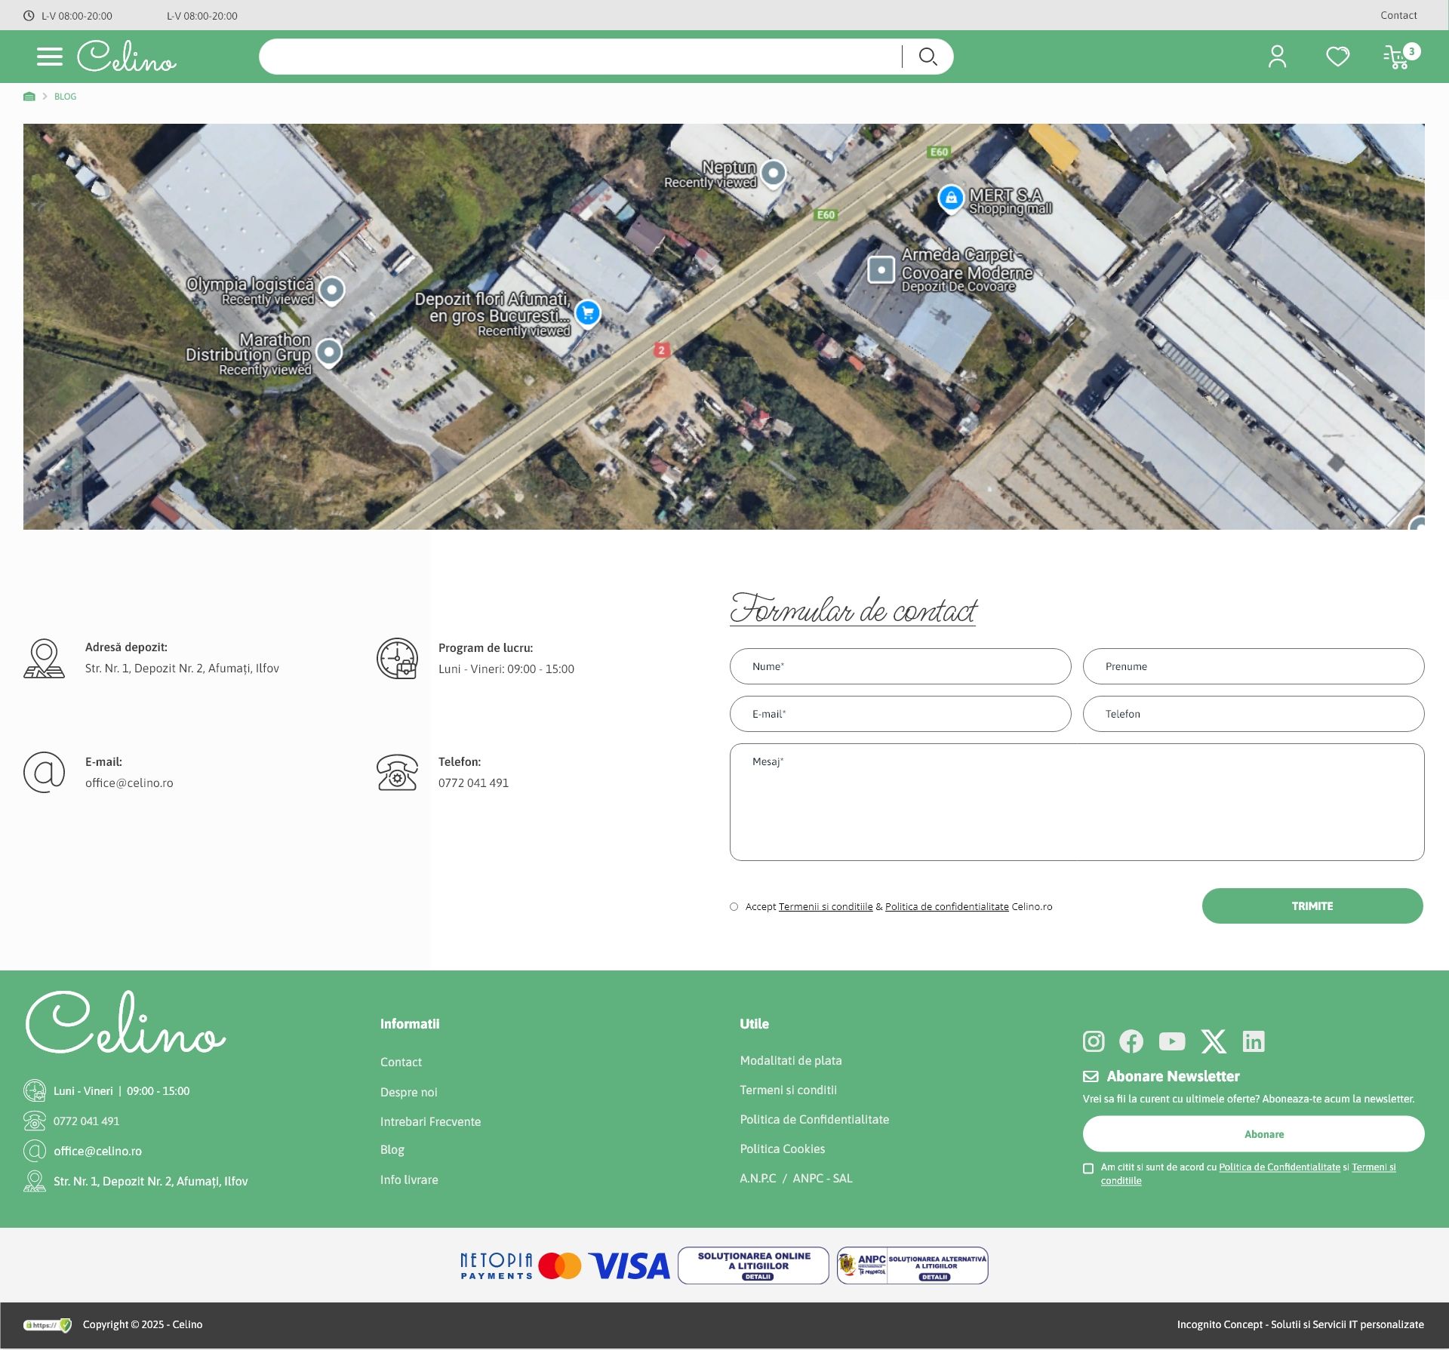Open the hamburger menu
Image resolution: width=1449 pixels, height=1350 pixels.
[50, 57]
